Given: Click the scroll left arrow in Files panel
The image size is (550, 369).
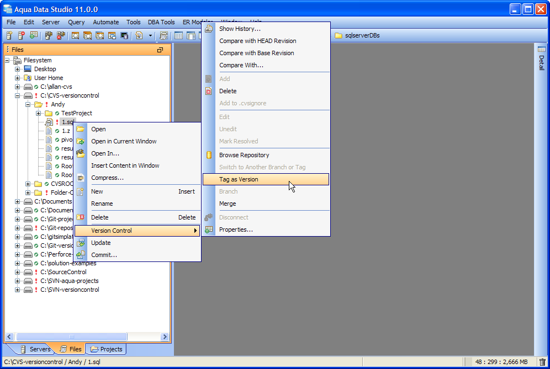Looking at the screenshot, I should [x=9, y=337].
